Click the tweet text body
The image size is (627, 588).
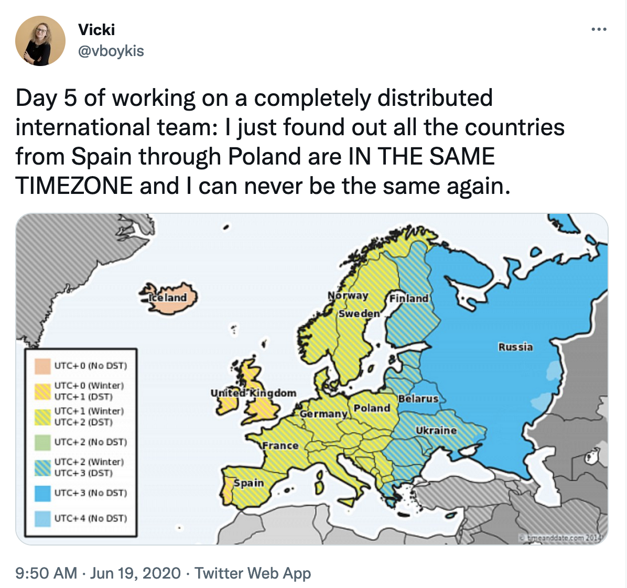[x=290, y=141]
